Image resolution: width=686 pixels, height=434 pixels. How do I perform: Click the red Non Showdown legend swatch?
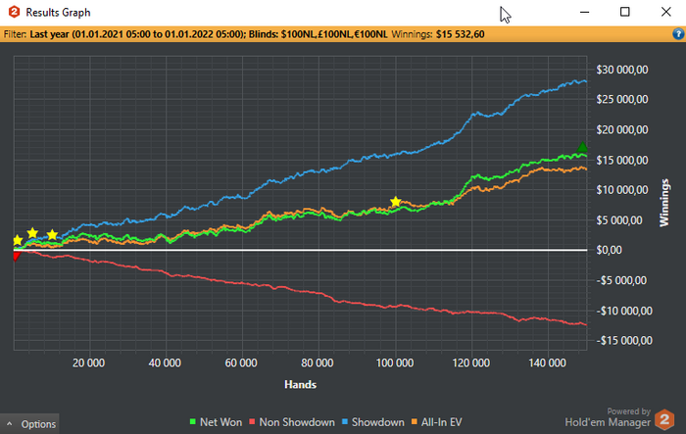(252, 422)
